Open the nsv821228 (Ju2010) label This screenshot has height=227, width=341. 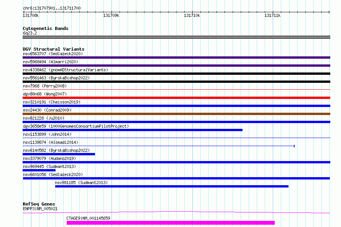coord(44,118)
